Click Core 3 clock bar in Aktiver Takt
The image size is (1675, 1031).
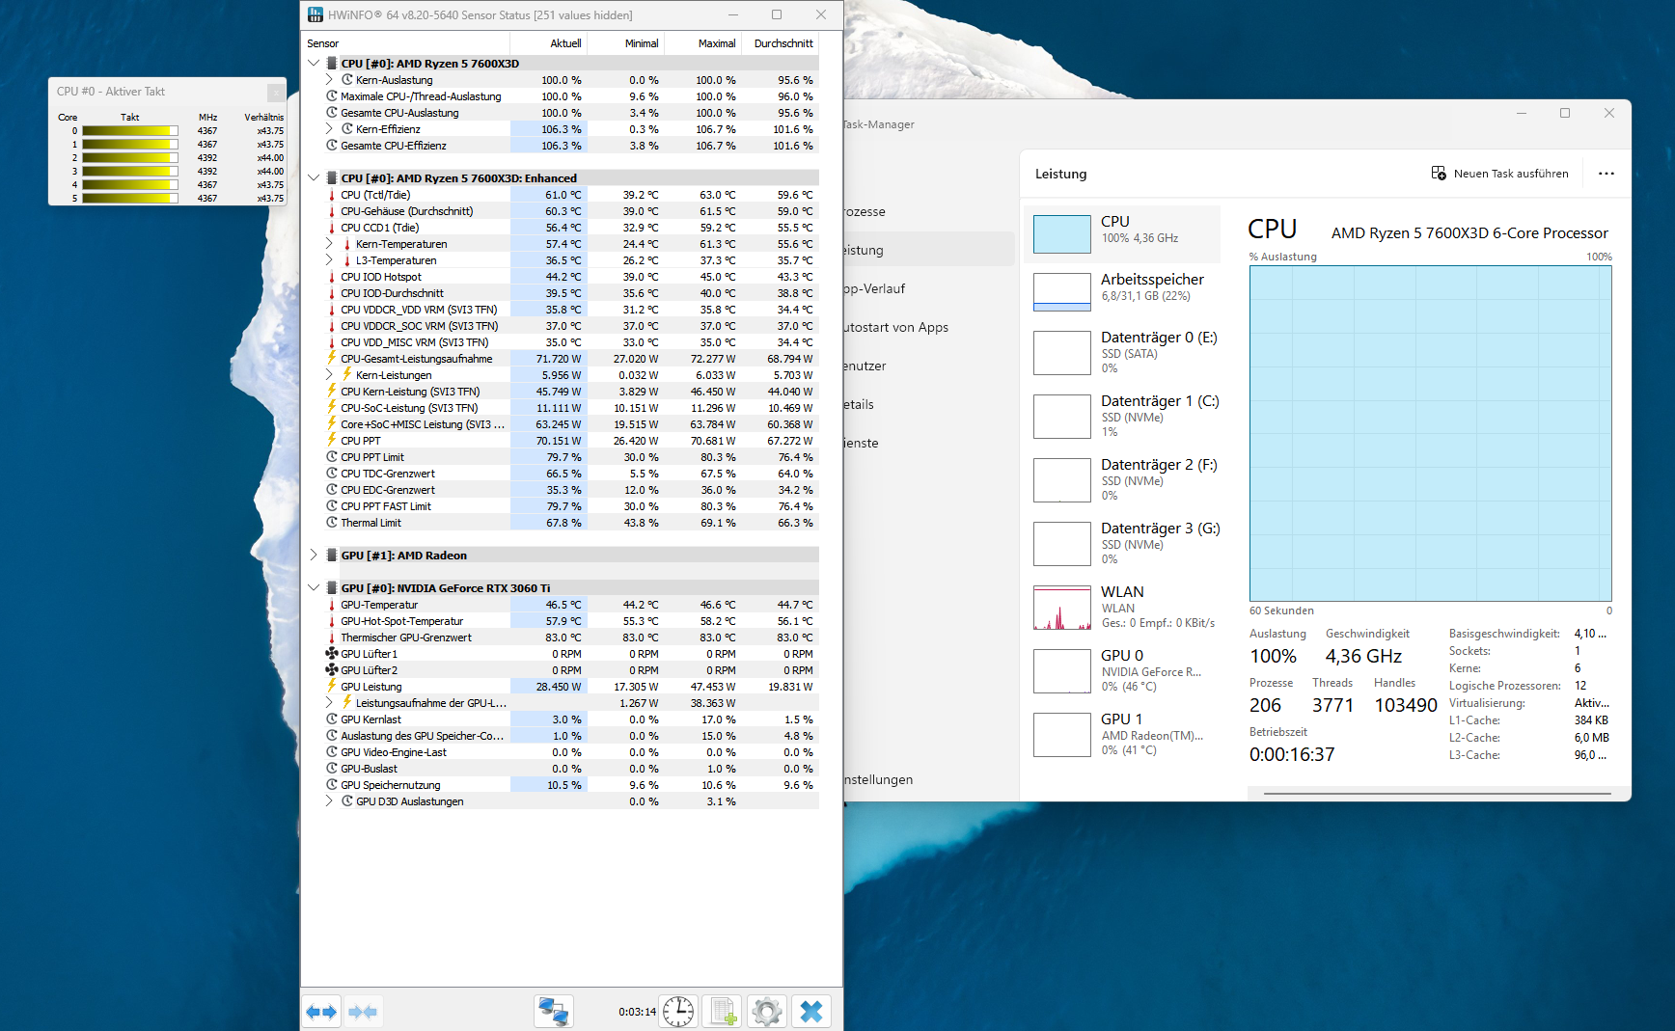130,172
